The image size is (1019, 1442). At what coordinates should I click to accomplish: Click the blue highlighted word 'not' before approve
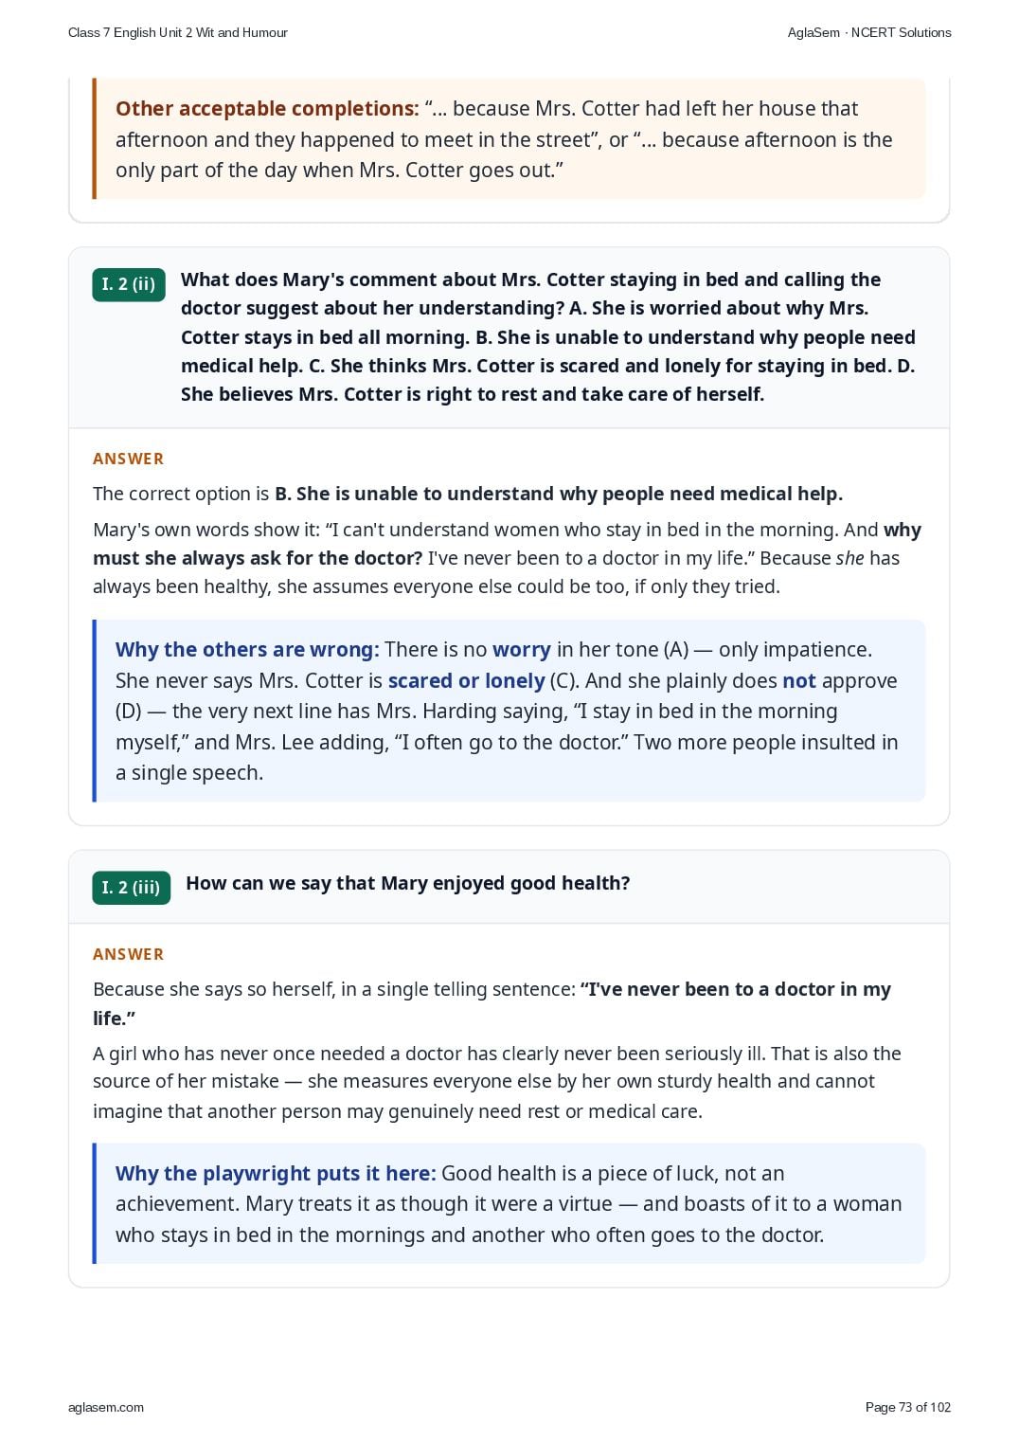pos(799,681)
